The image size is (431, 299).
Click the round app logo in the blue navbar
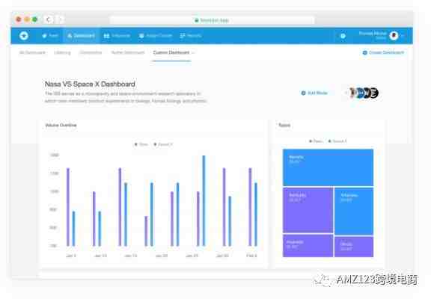pos(24,36)
